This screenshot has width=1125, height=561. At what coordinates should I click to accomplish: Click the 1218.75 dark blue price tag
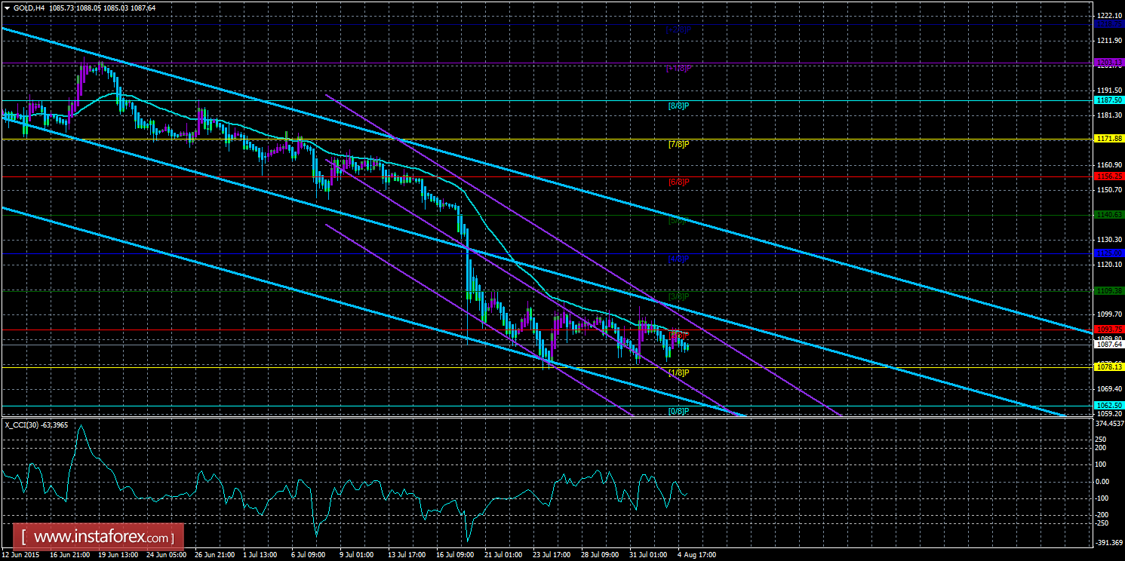(x=1109, y=24)
